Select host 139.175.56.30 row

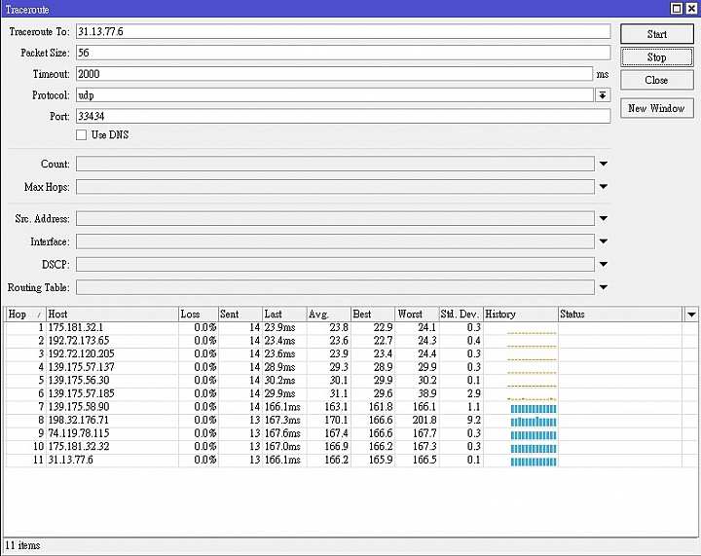pos(350,381)
